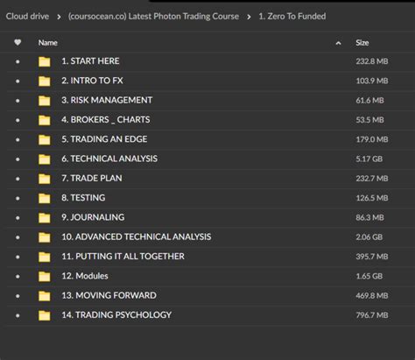Image resolution: width=415 pixels, height=360 pixels.
Task: Toggle favourite dot for 3. RISK MANAGEMENT
Action: click(x=18, y=101)
